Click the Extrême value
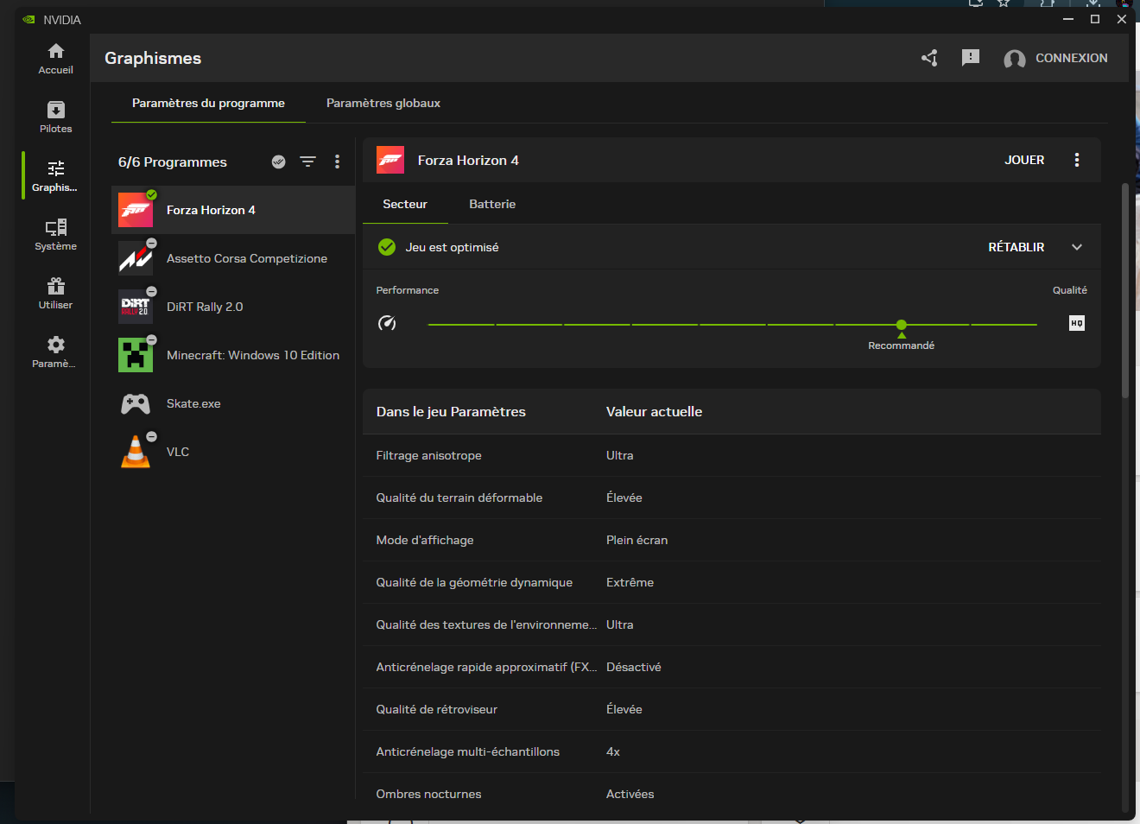Image resolution: width=1140 pixels, height=824 pixels. [x=630, y=582]
